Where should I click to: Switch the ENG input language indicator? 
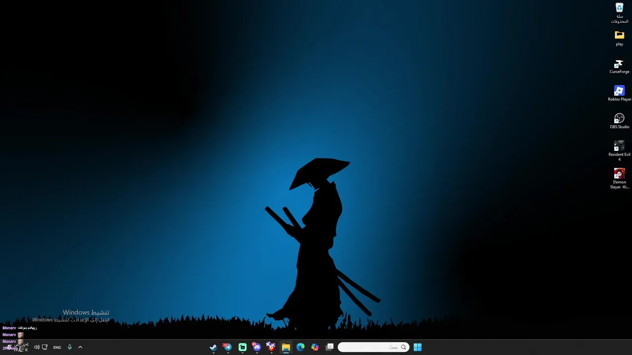57,347
